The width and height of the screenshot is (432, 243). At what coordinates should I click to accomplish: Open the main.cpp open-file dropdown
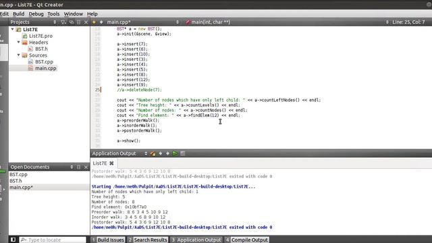click(142, 22)
